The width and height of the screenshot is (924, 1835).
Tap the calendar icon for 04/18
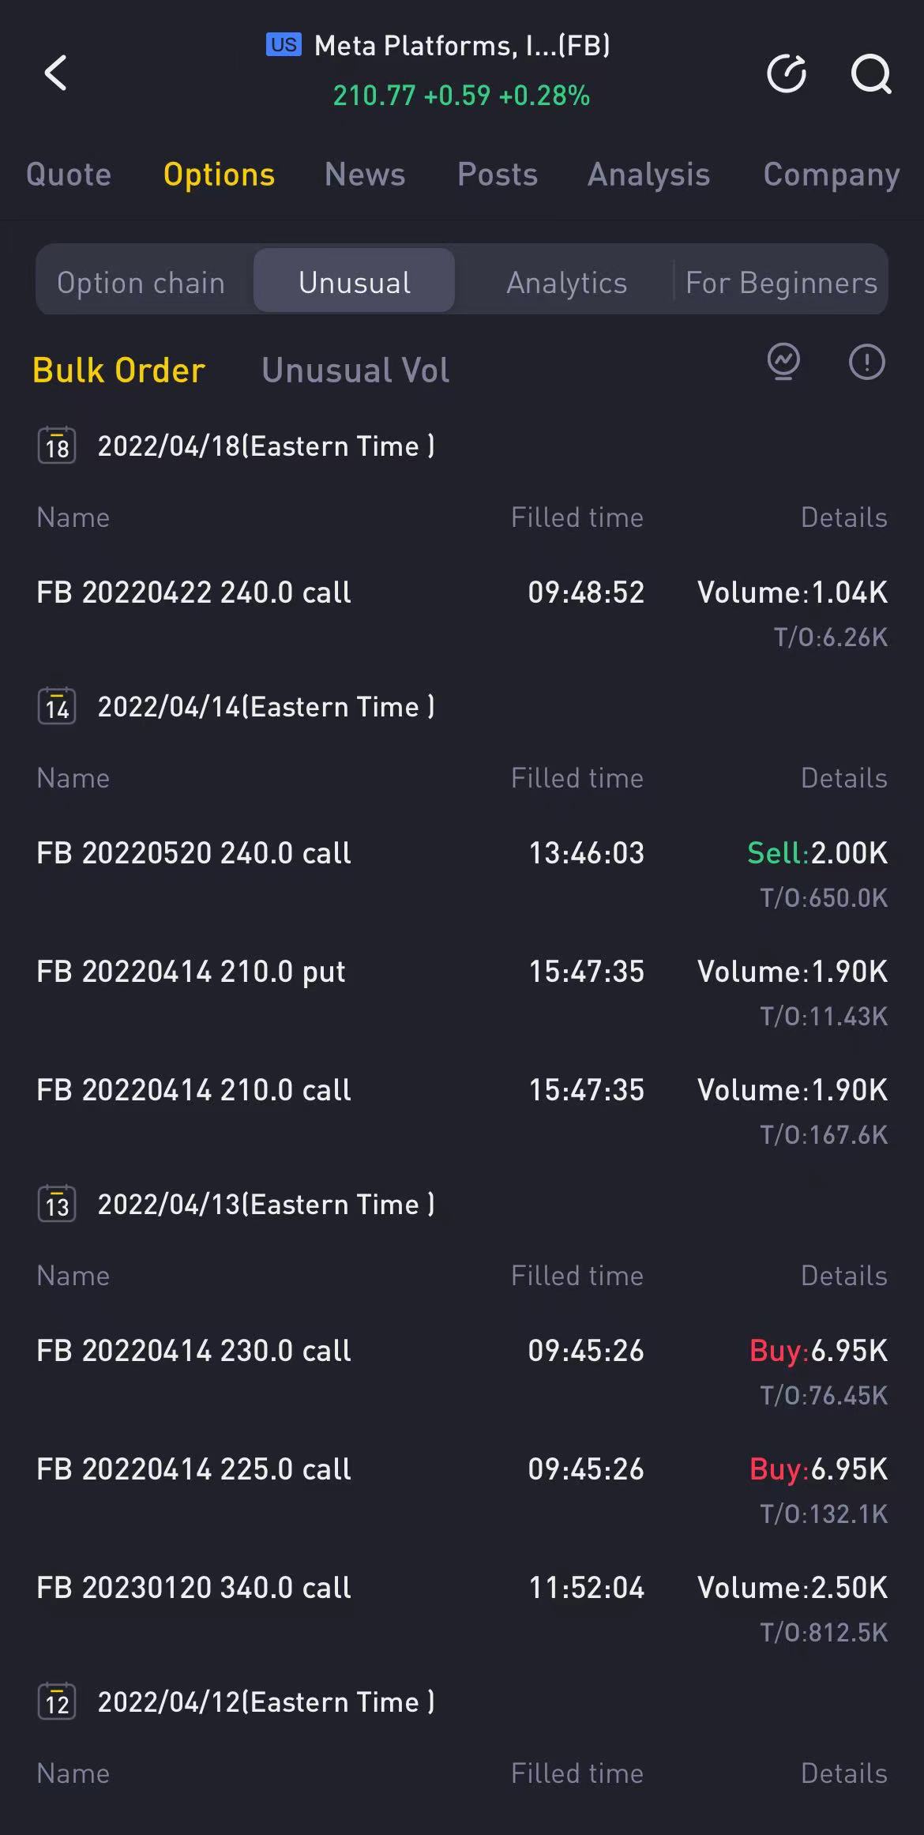tap(57, 446)
